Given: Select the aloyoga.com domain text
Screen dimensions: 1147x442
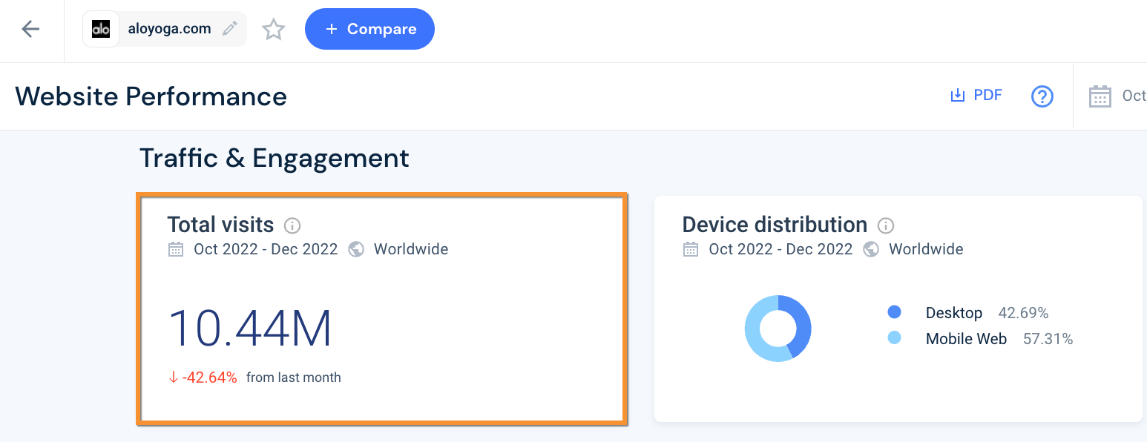Looking at the screenshot, I should 169,29.
